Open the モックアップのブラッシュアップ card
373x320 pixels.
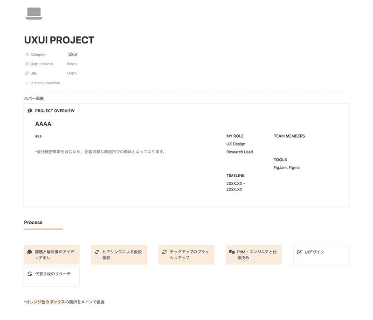[186, 255]
